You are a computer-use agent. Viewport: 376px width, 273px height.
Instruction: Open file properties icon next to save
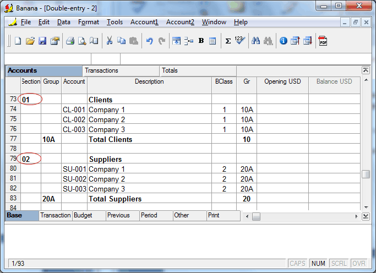click(55, 41)
